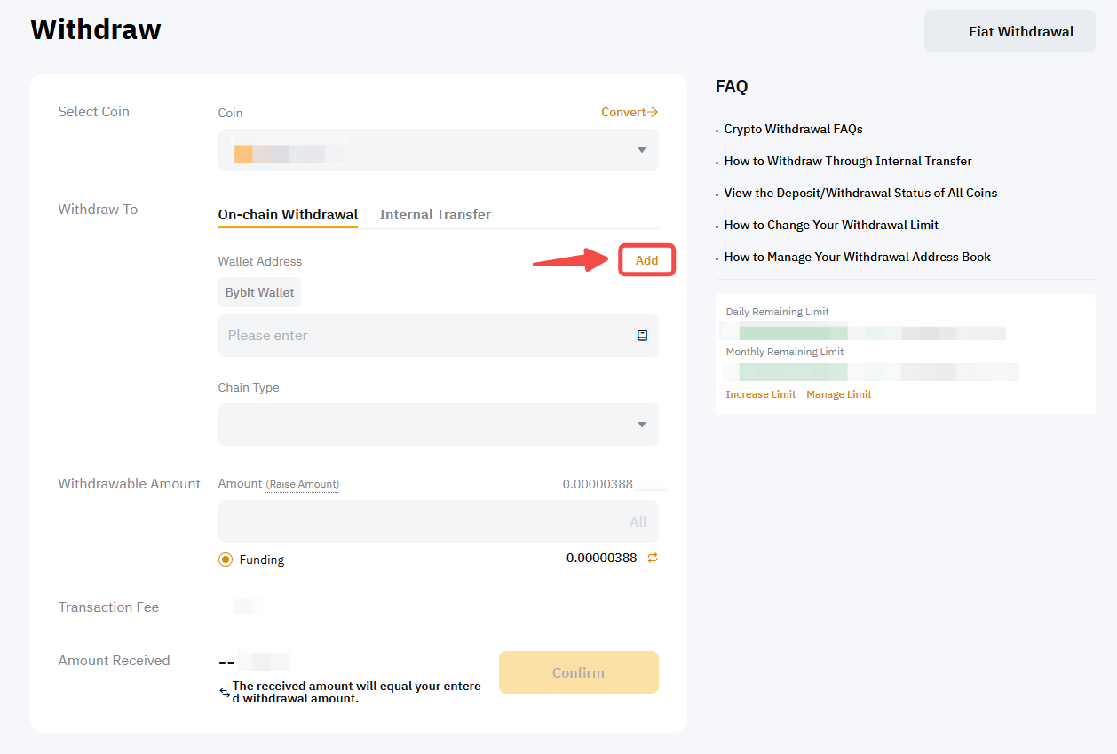Expand the Chain Type dropdown
Viewport: 1117px width, 754px height.
tap(438, 425)
